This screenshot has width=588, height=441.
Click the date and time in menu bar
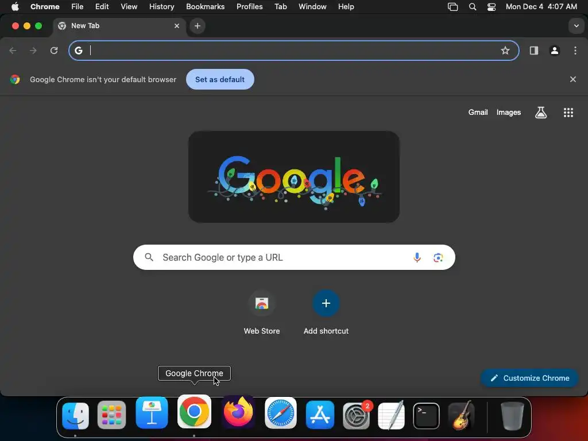click(x=541, y=7)
